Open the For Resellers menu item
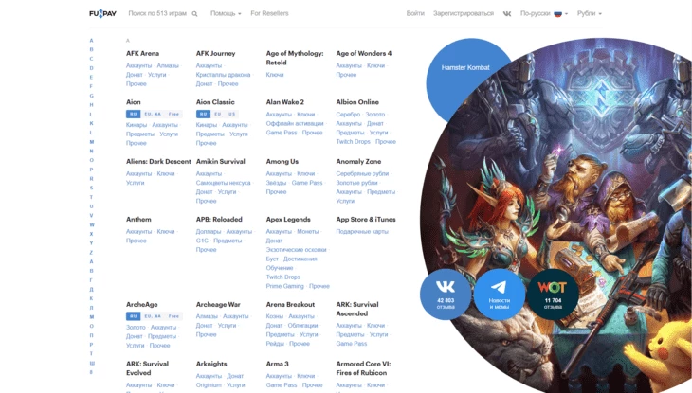The height and width of the screenshot is (393, 692). [269, 13]
